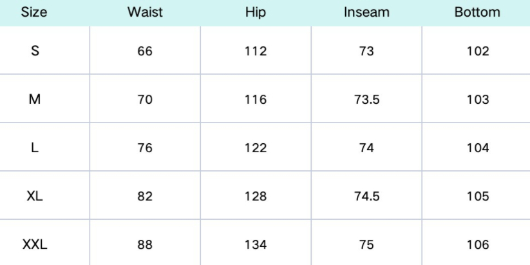Image resolution: width=530 pixels, height=265 pixels.
Task: Click bottom value 102 for size S
Action: tap(477, 52)
